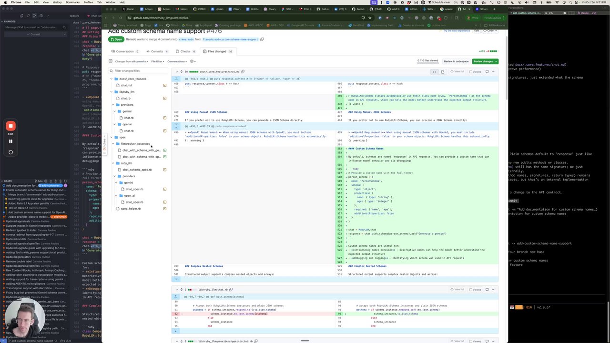Open the more options menu for chat.md diff
This screenshot has width=610, height=343.
pos(493,71)
